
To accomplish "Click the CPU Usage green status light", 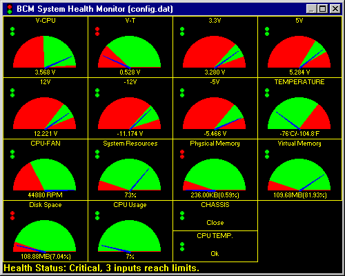I will 97,216.
